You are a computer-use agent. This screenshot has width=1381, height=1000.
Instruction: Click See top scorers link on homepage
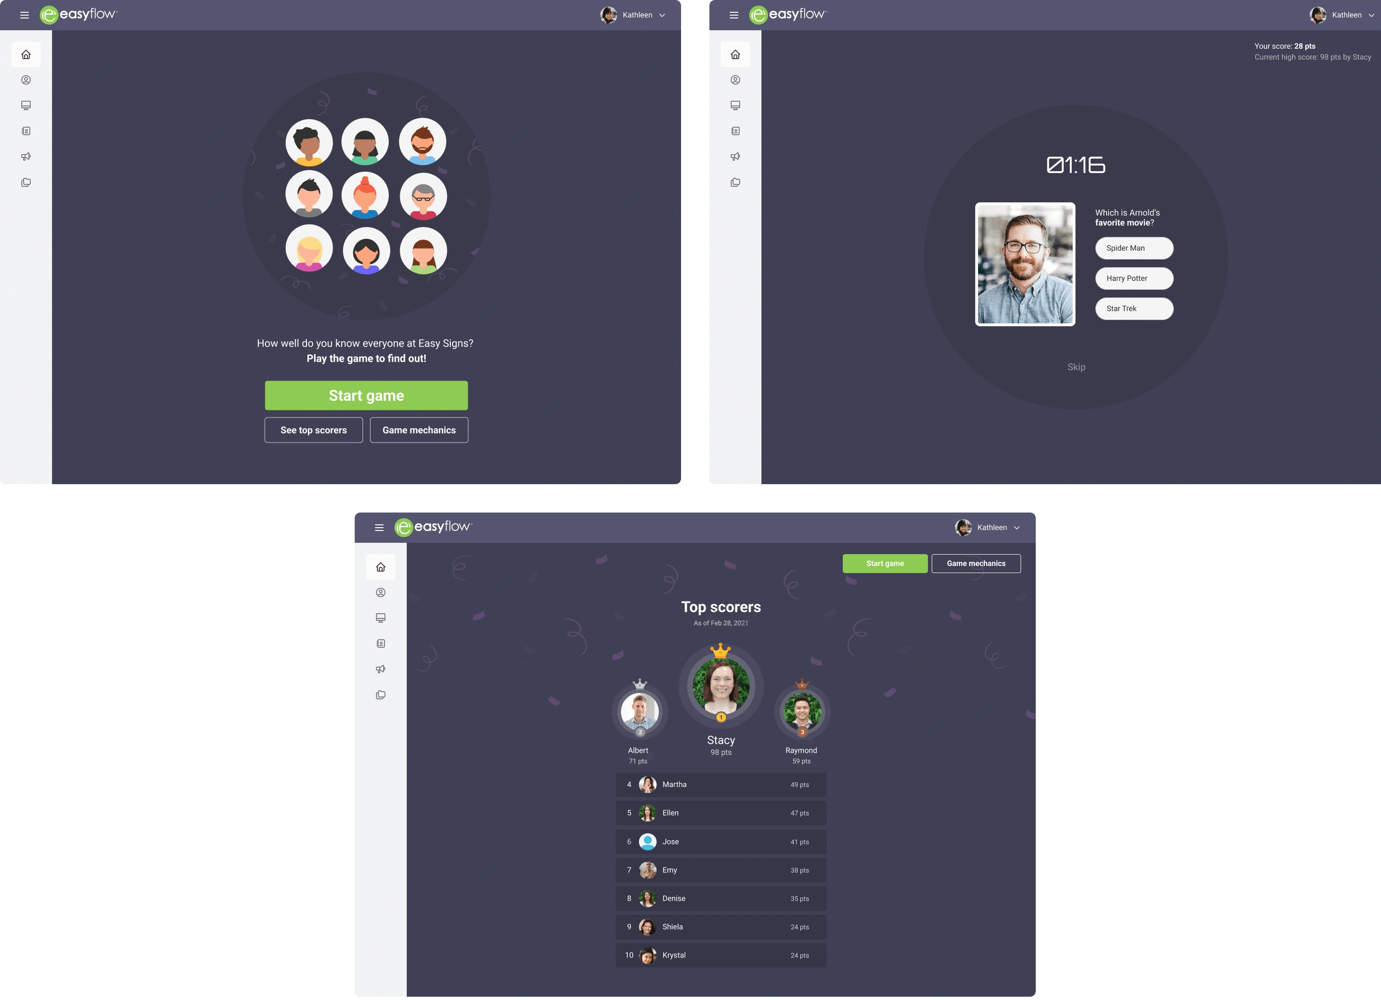[313, 430]
